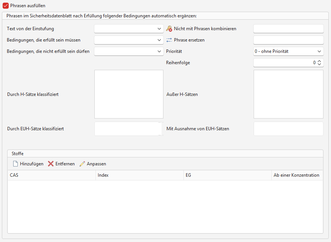The image size is (331, 242).
Task: Open the Priorität dropdown
Action: click(288, 51)
